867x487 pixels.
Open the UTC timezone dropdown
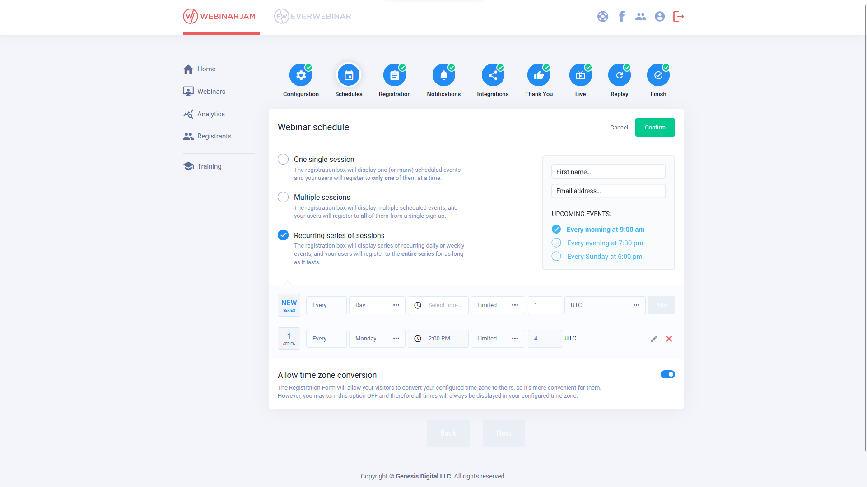[x=604, y=305]
